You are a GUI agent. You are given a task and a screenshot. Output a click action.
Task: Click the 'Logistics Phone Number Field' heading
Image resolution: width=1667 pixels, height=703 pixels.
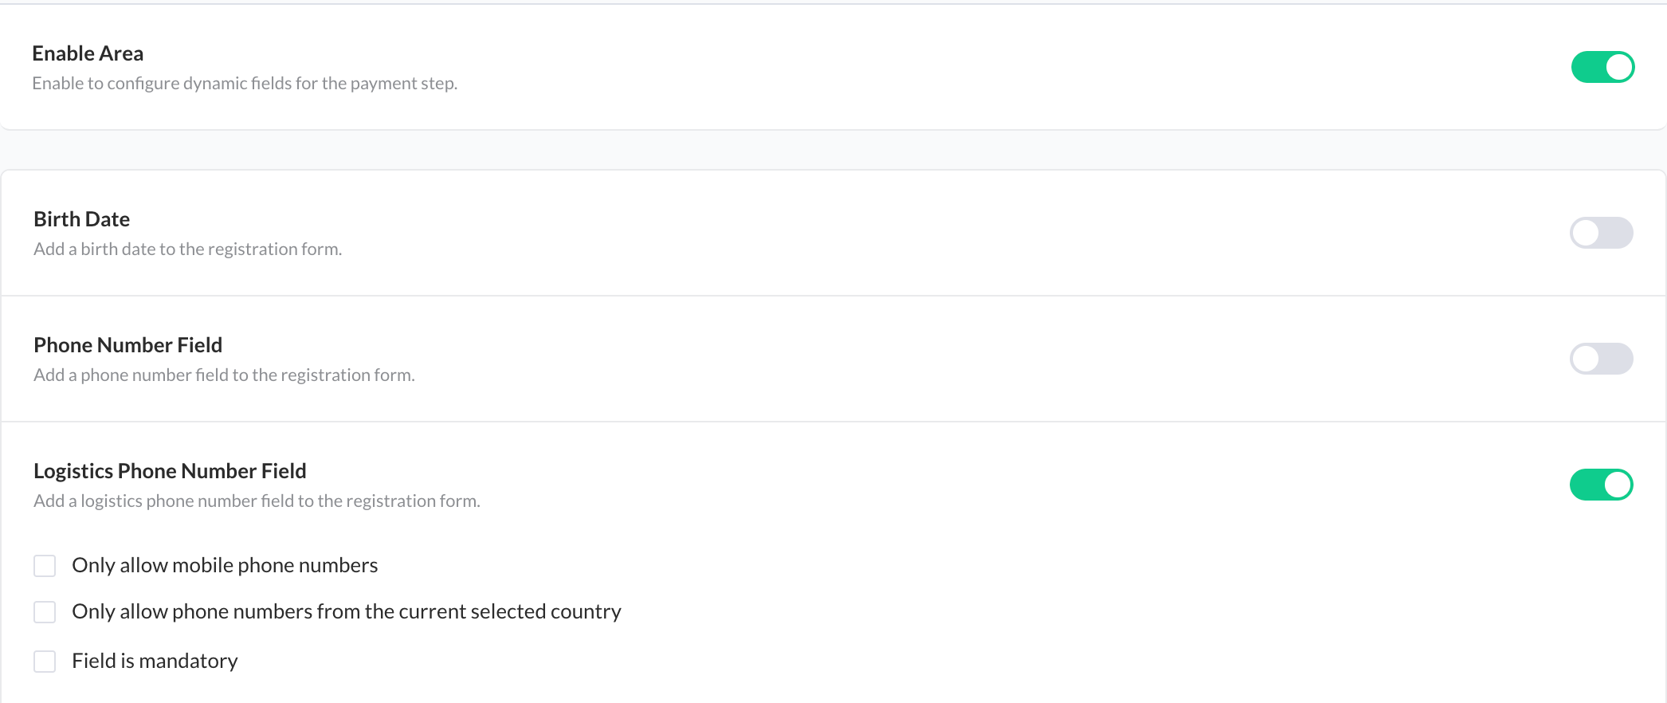170,471
